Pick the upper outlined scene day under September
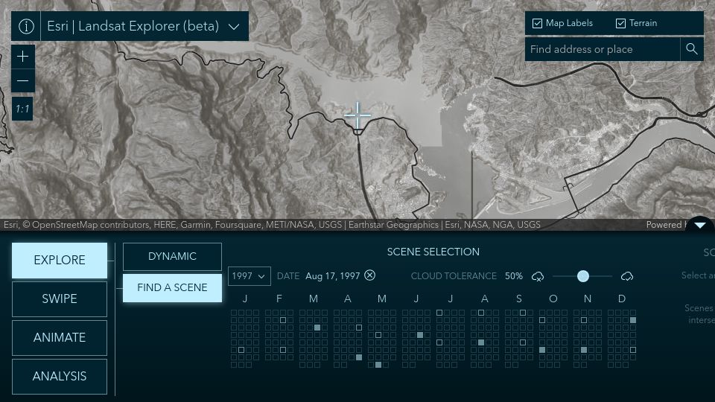Screen dimensions: 715x402 click(523, 313)
